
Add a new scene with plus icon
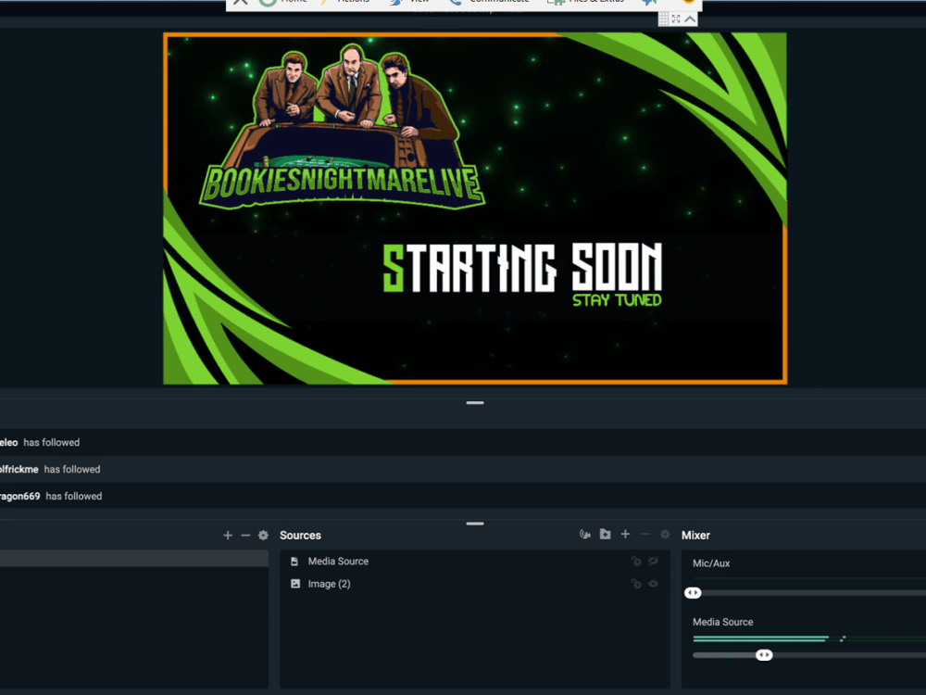[x=228, y=536]
